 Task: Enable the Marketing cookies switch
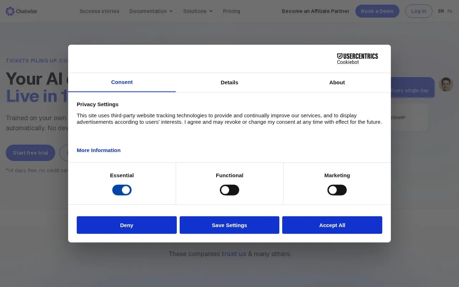tap(337, 190)
